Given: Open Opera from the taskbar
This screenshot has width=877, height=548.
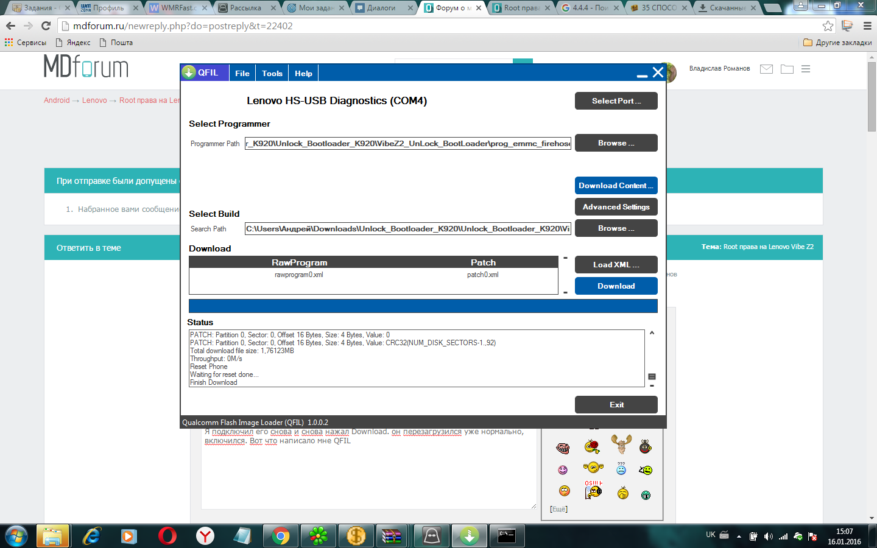Looking at the screenshot, I should click(167, 536).
